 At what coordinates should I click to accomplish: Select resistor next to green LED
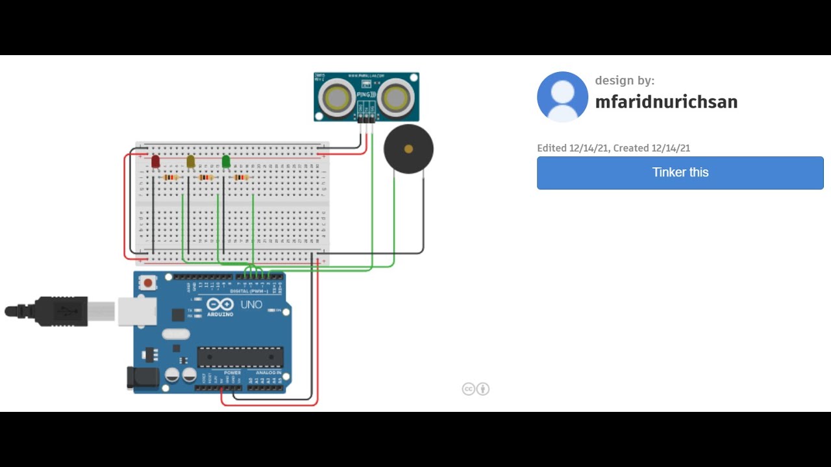[240, 177]
